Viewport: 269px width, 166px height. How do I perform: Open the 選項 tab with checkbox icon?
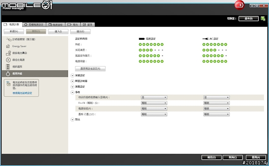(x=88, y=25)
